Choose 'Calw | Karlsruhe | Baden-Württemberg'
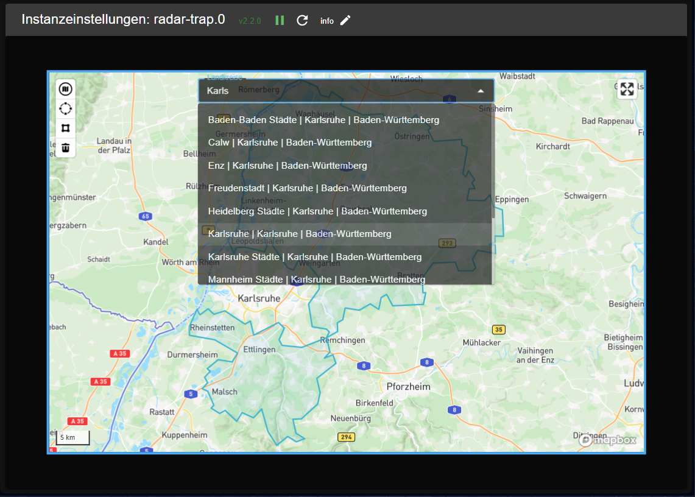The image size is (695, 497). tap(345, 143)
